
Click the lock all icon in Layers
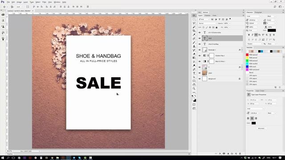(x=216, y=28)
